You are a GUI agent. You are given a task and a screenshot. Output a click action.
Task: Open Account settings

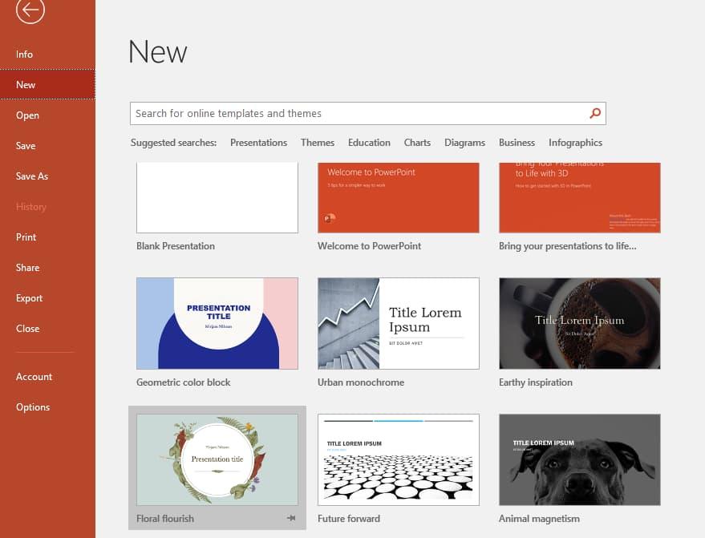[x=34, y=376]
